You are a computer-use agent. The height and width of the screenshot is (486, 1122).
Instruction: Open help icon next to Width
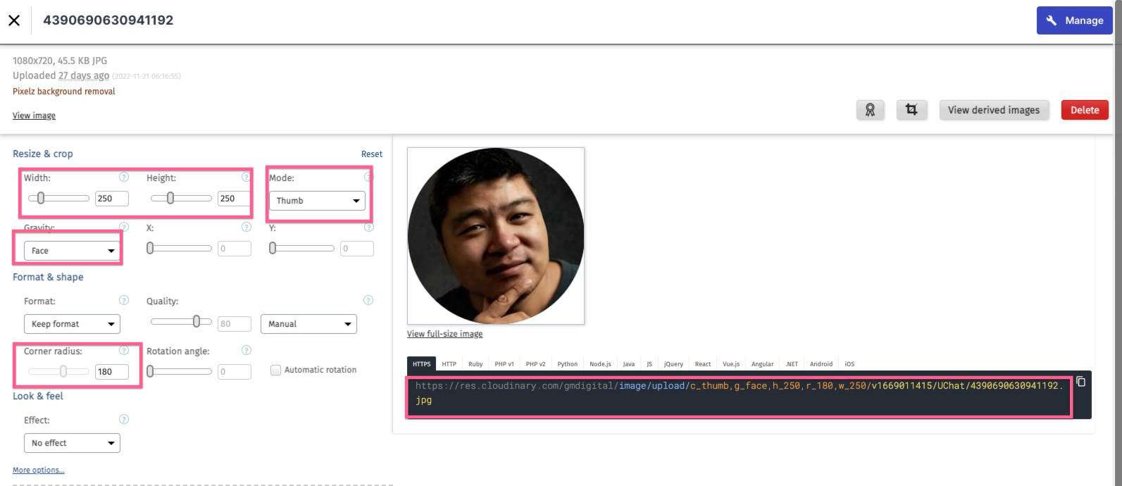coord(124,177)
